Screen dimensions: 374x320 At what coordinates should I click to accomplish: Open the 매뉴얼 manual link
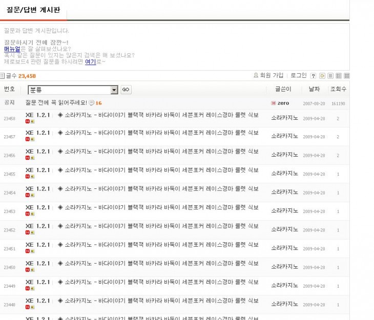point(12,49)
